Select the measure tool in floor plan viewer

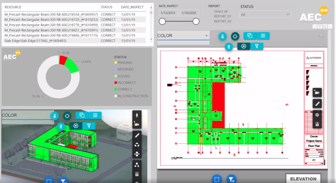coord(317,104)
